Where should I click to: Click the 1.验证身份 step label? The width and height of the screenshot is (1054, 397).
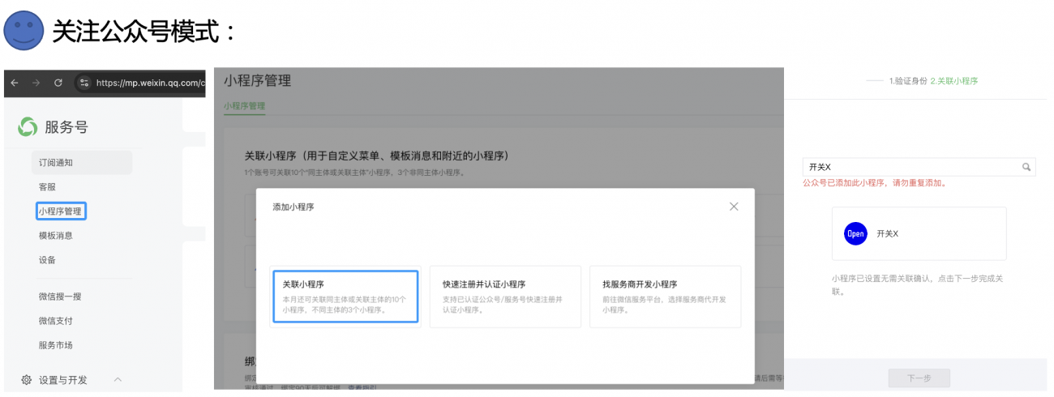pyautogui.click(x=908, y=81)
